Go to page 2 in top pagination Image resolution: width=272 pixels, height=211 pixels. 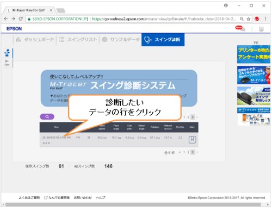[x=188, y=117]
